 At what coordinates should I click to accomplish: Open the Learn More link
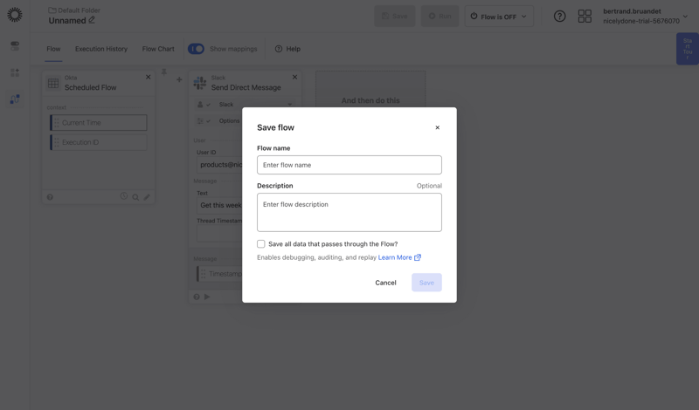pyautogui.click(x=395, y=257)
